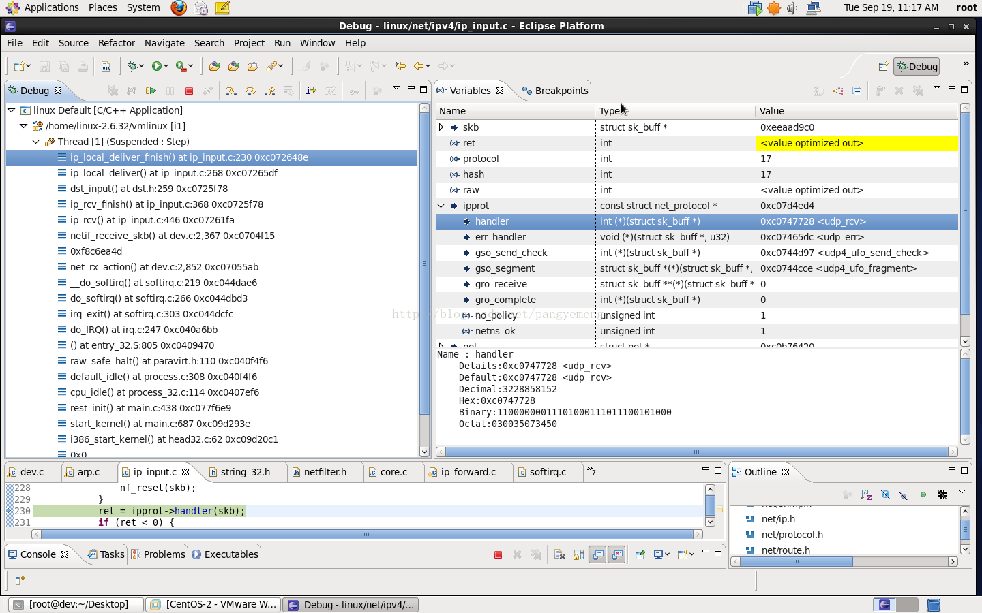Open the Variables view menu triangle
The image size is (982, 613).
click(x=937, y=88)
